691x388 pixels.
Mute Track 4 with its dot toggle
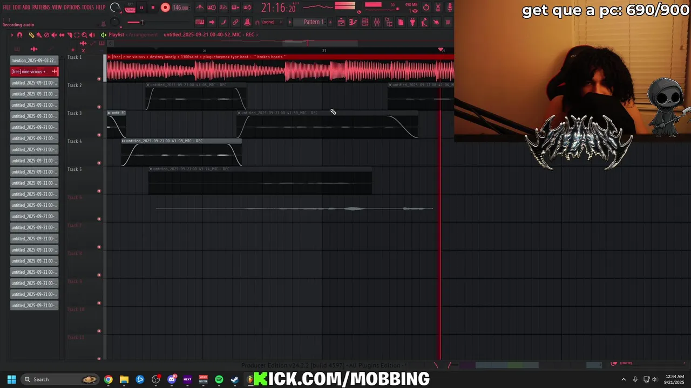[99, 163]
